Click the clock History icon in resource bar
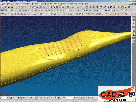Screen dimensions: 136x102 [134, 41]
